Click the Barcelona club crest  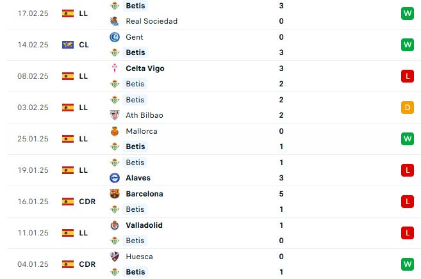pos(115,194)
